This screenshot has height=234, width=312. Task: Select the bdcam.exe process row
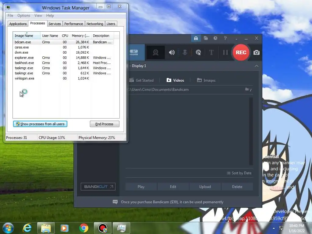pyautogui.click(x=63, y=42)
